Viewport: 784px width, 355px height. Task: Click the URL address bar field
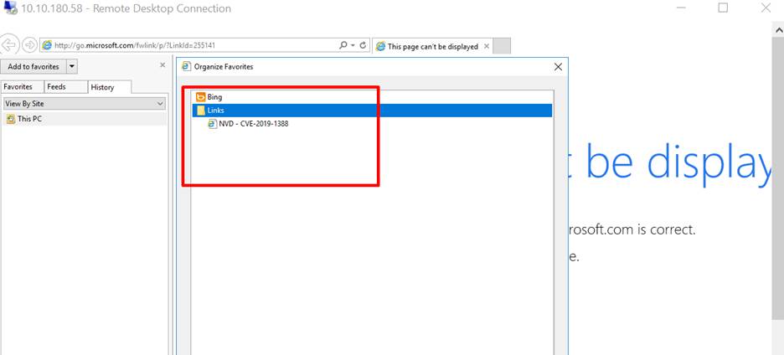193,45
